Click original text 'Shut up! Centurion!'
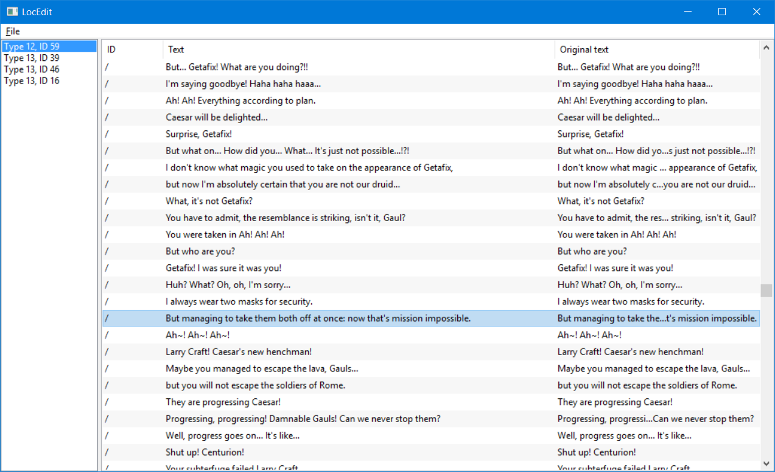The image size is (775, 472). click(597, 452)
